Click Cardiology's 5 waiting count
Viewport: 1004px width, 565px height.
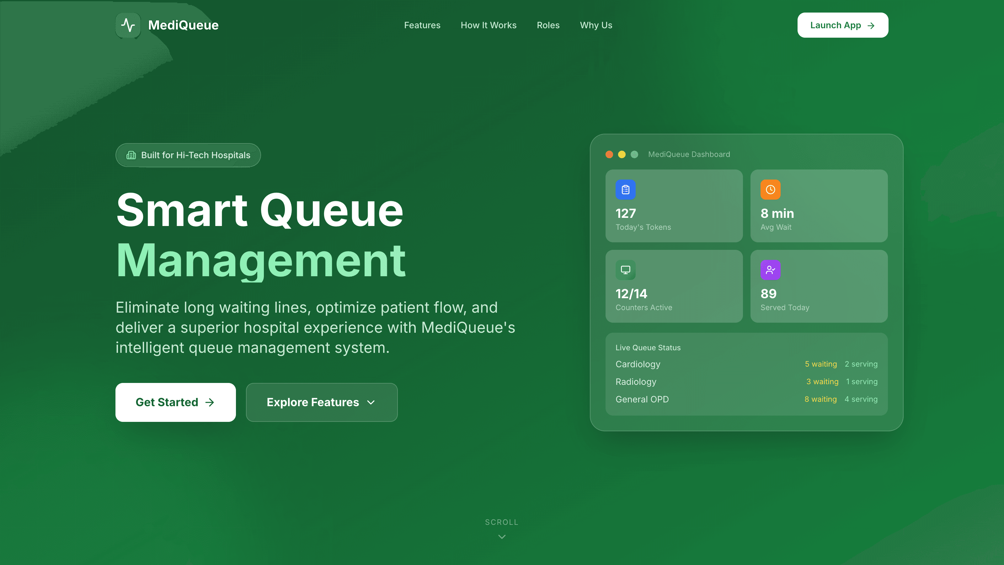click(x=821, y=364)
